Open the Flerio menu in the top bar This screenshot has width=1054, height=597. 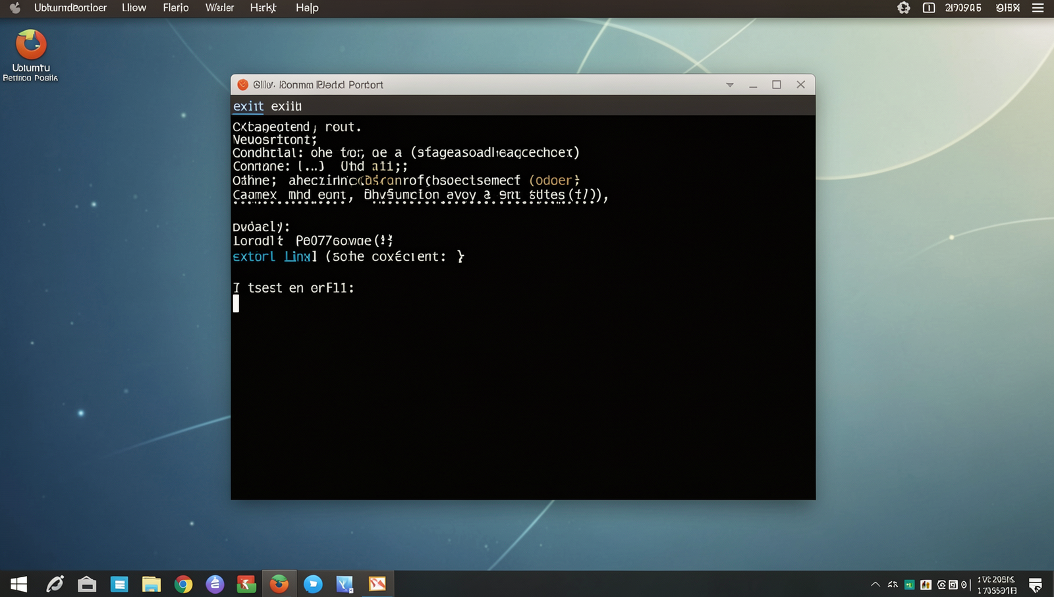[x=176, y=8]
